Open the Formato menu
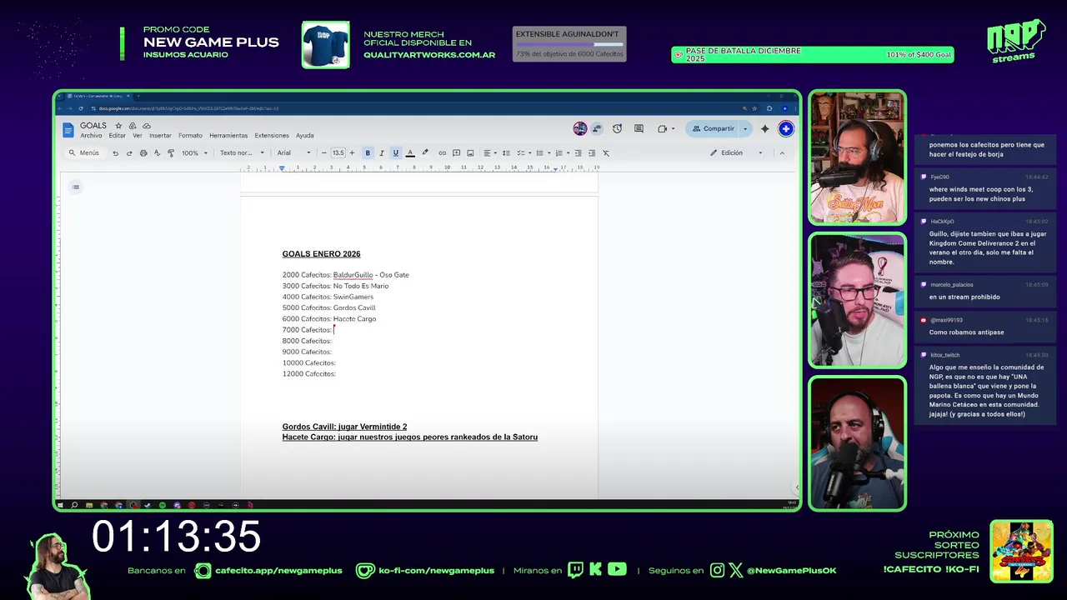 tap(190, 136)
